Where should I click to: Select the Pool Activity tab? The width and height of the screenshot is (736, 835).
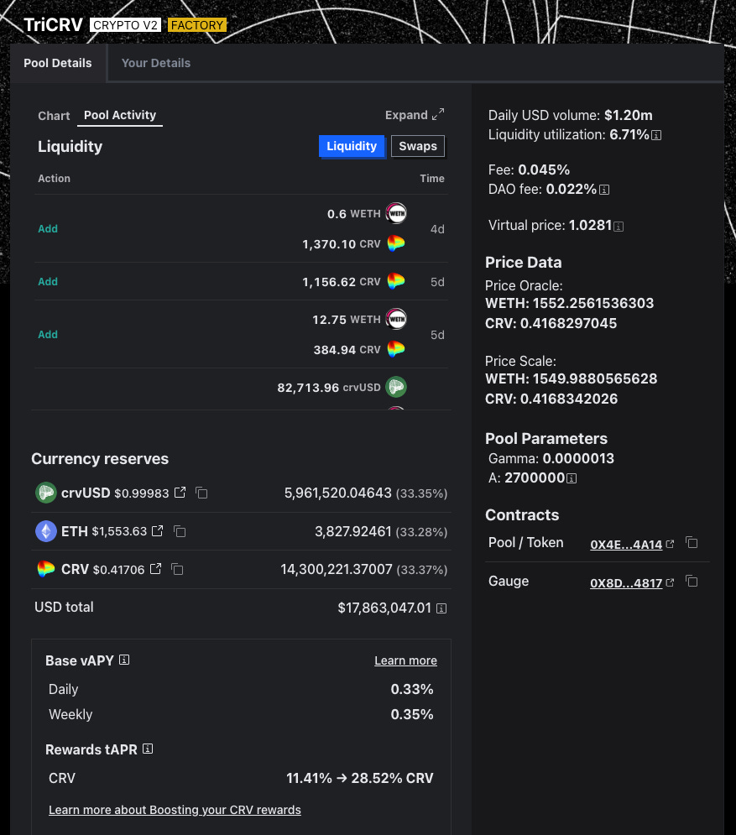120,115
